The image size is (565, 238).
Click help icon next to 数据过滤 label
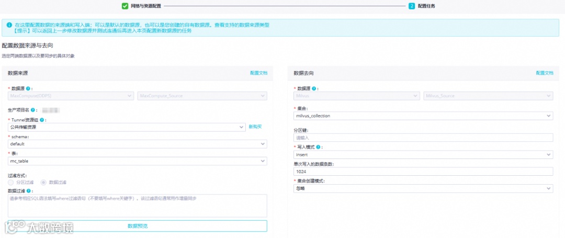(28, 191)
